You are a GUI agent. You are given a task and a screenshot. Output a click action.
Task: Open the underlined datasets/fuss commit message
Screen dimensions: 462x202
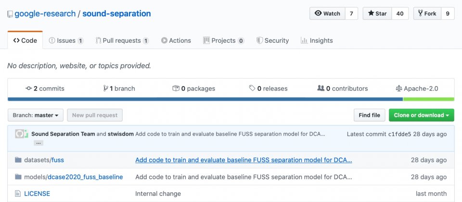tap(244, 160)
